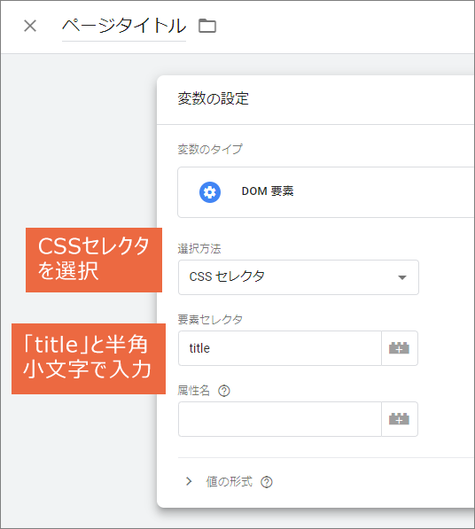Click in the 要素セレクタ field containing title

coord(280,348)
